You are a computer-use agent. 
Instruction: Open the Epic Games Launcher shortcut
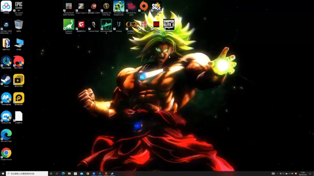(x=18, y=7)
